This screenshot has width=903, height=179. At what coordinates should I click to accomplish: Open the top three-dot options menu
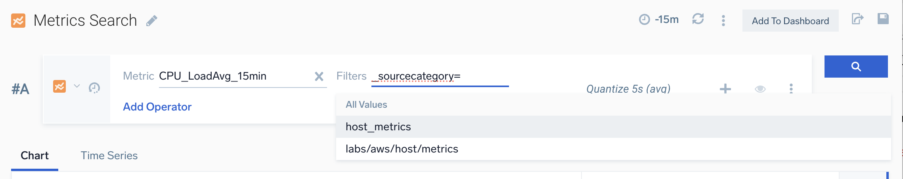coord(723,21)
